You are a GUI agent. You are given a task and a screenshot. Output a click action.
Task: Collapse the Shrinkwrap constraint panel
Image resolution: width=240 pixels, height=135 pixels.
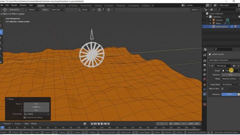pyautogui.click(x=209, y=66)
